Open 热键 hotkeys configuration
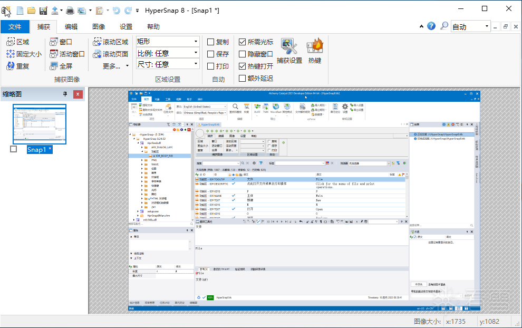522x328 pixels. coord(315,51)
